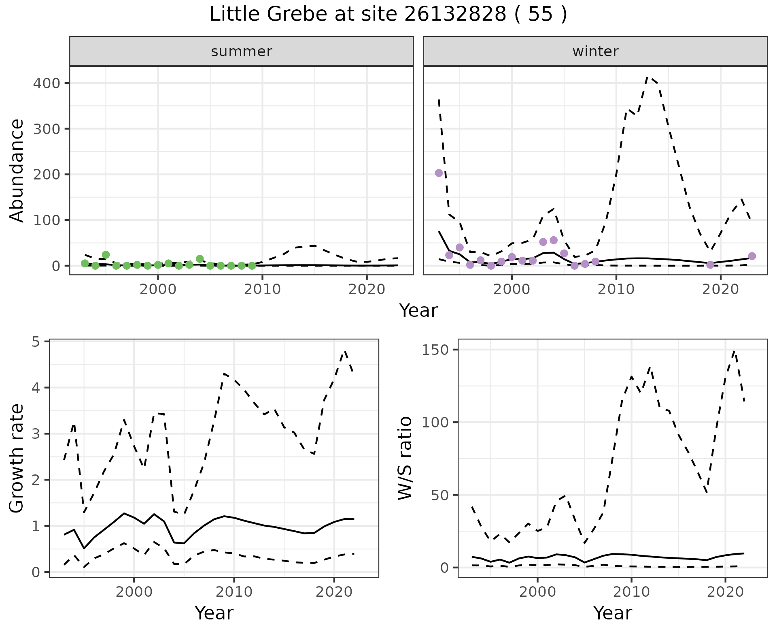Click the green point at year 2004
Screen dimensions: 777x632
(x=200, y=259)
